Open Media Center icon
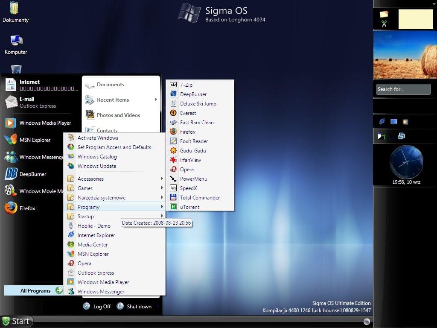 coord(71,245)
